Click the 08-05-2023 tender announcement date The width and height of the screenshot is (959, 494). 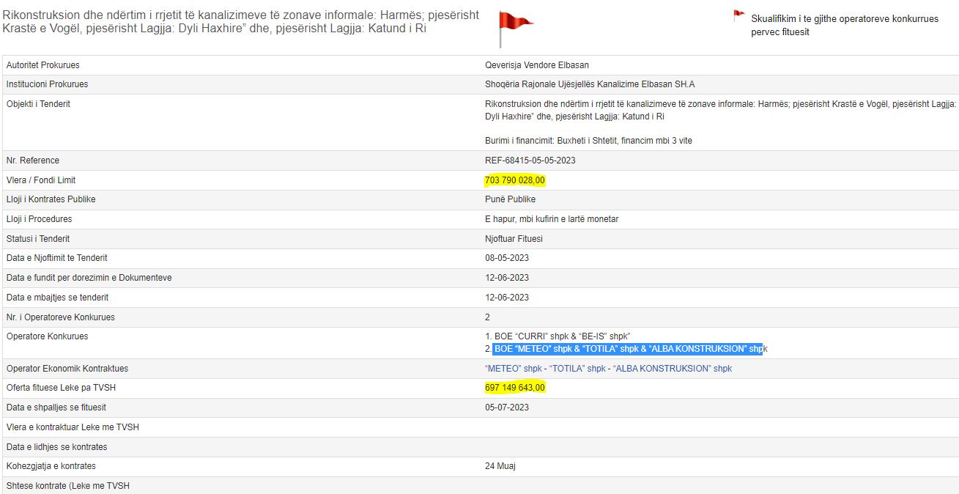click(x=506, y=258)
